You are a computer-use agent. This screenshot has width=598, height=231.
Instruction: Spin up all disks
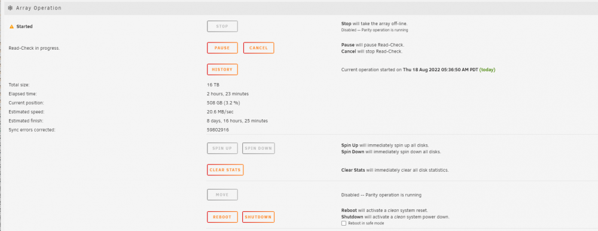[222, 148]
